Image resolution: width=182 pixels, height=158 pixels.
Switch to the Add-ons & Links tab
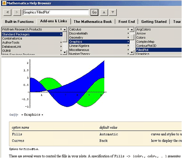[x=54, y=21]
